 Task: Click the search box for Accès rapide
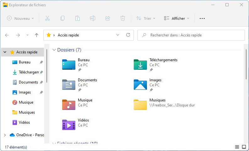[x=191, y=35]
